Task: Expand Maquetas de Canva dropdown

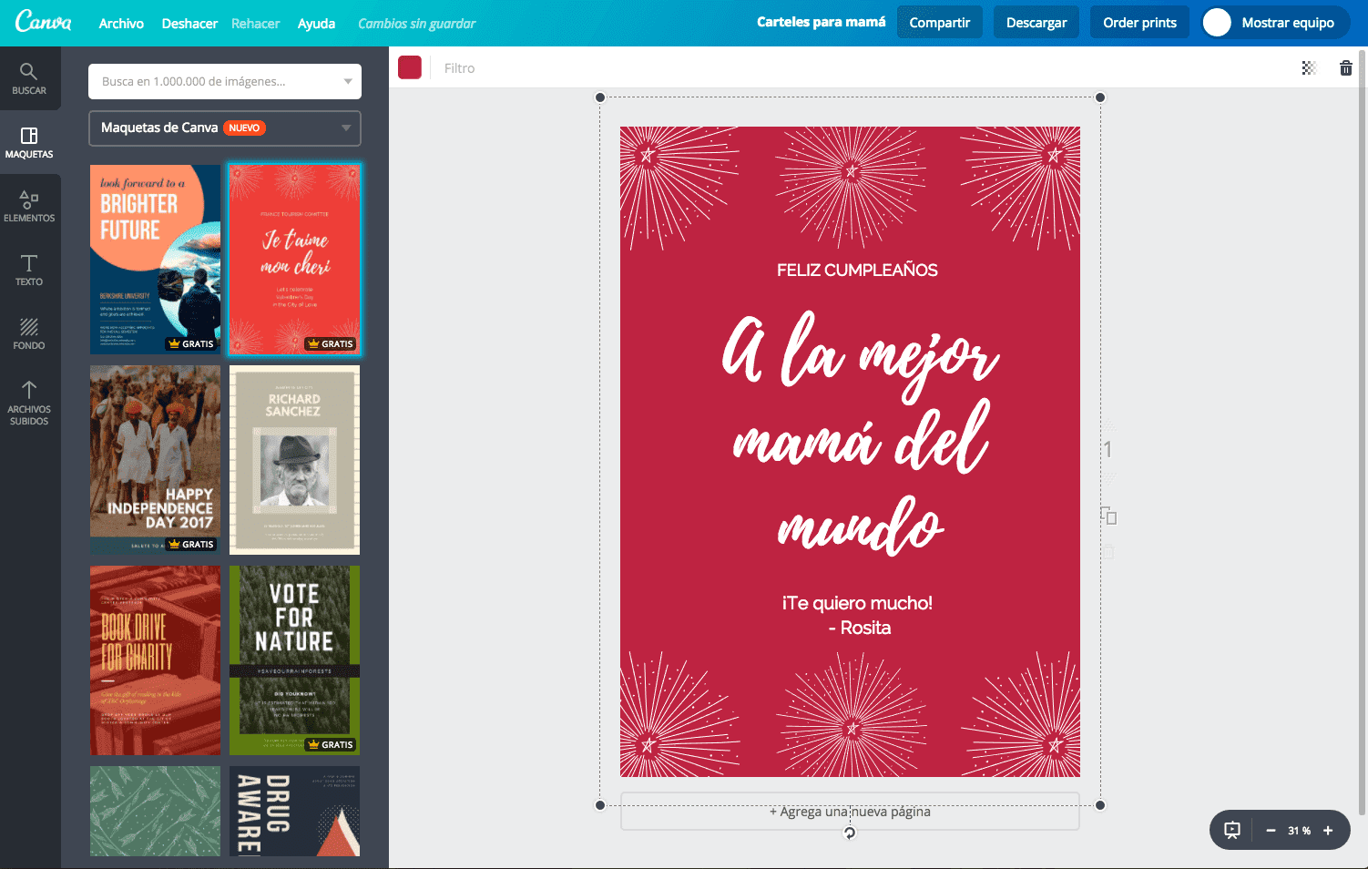Action: (x=225, y=128)
